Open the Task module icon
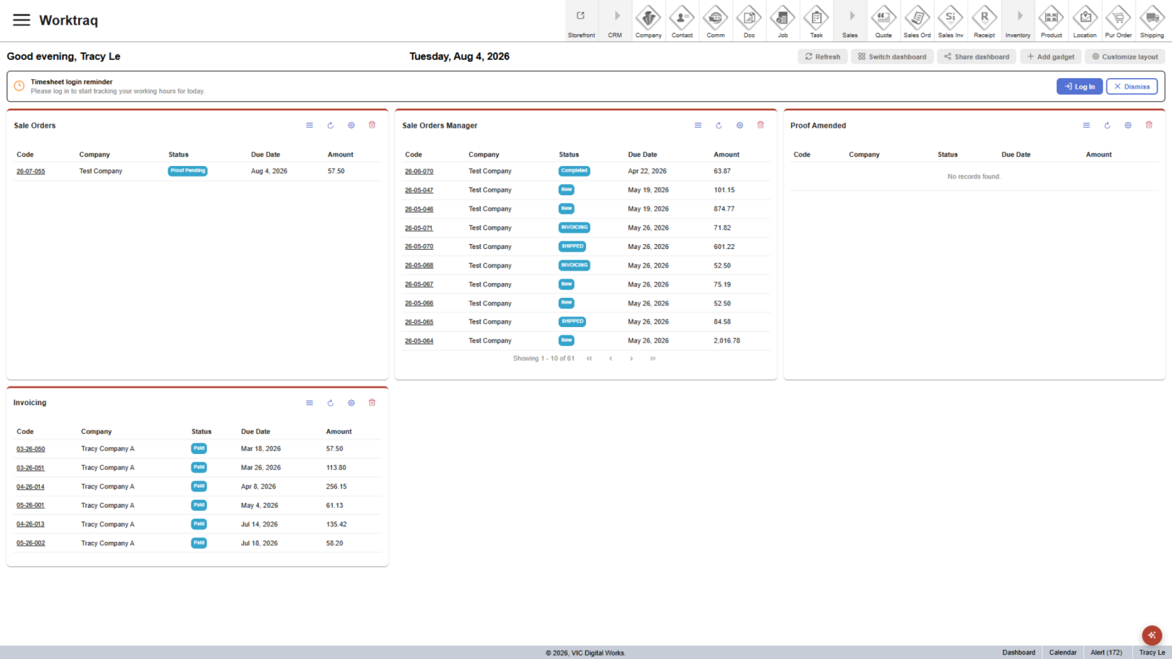This screenshot has height=659, width=1172. (816, 20)
